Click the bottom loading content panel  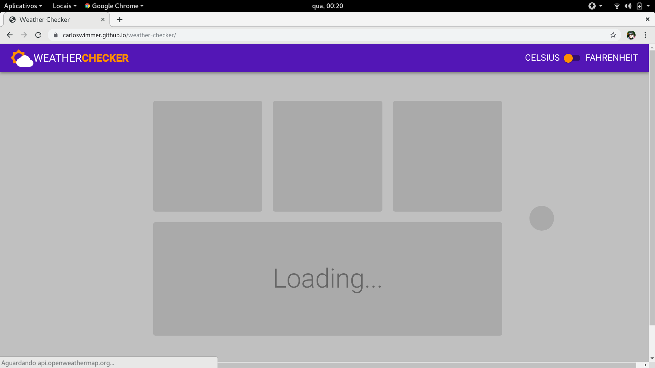click(327, 279)
